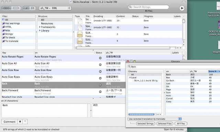This screenshot has height=132, width=220.
Task: Sort files by Encoding column
Action: [x=104, y=16]
